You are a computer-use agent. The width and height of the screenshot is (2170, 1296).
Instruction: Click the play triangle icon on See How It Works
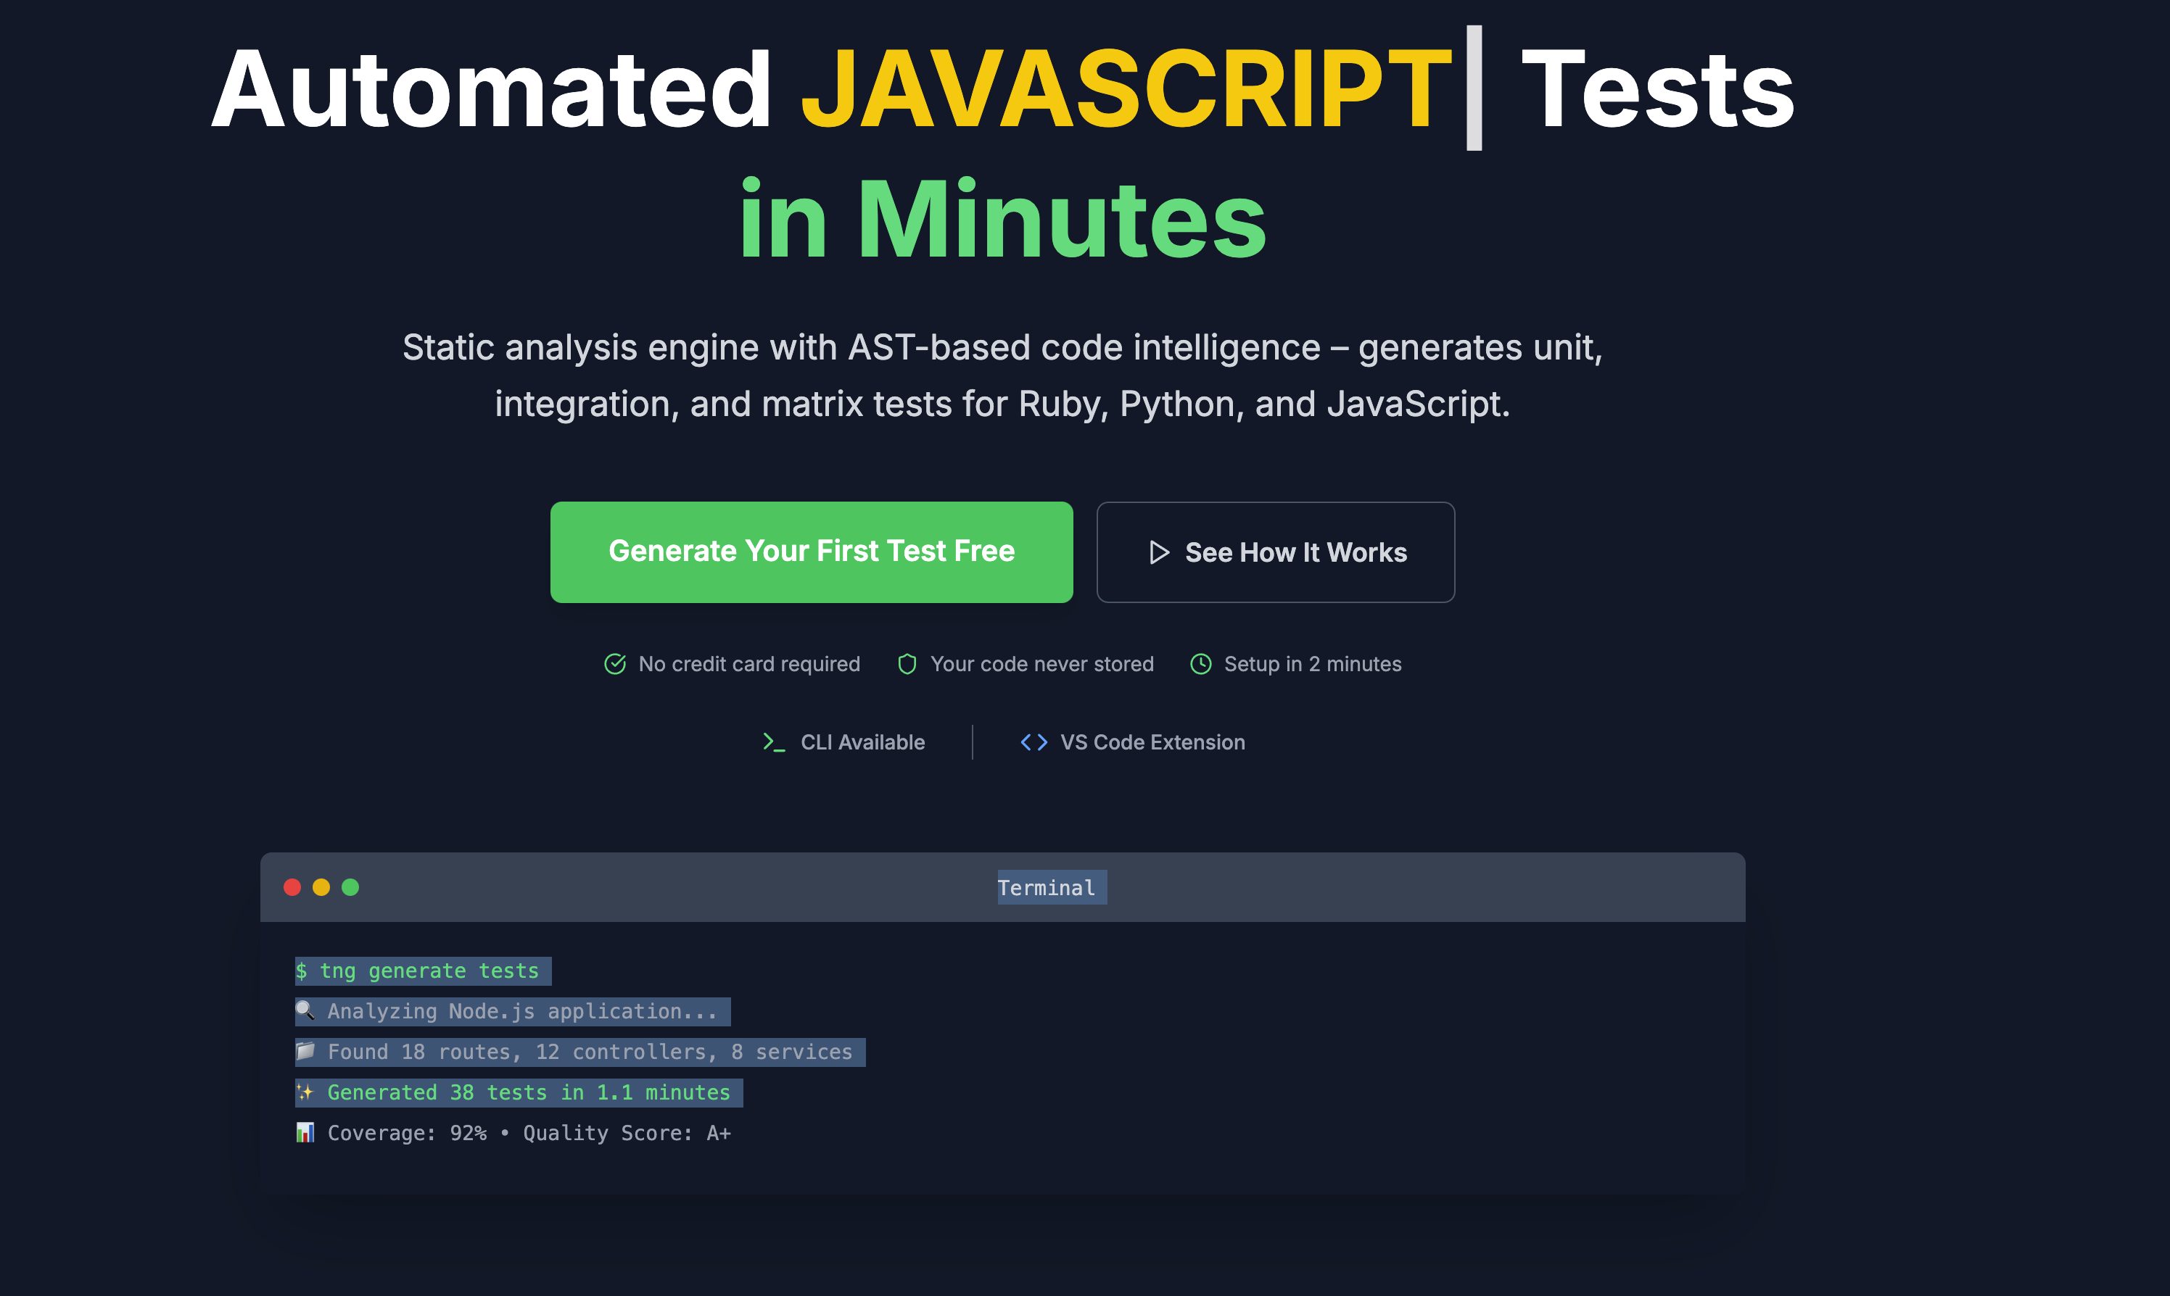(1158, 552)
